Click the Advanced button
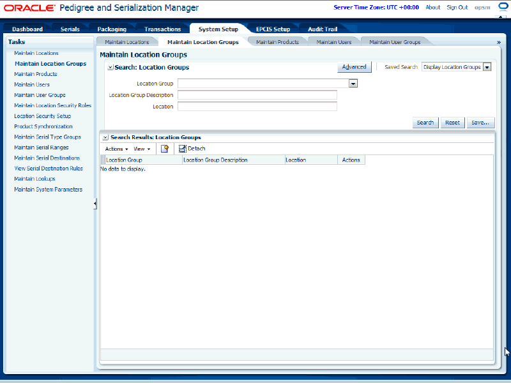511x383 pixels. pos(355,67)
